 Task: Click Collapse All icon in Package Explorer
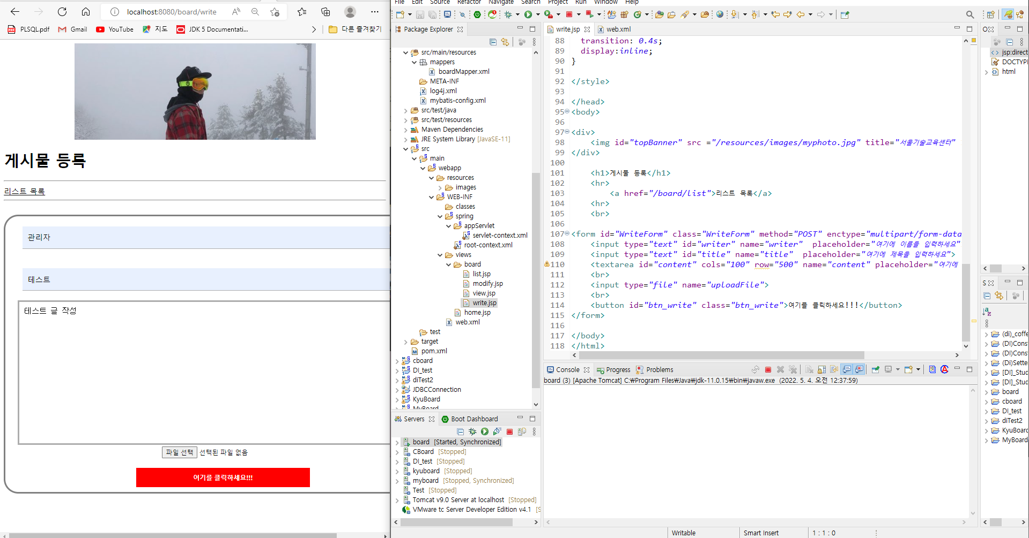click(493, 42)
